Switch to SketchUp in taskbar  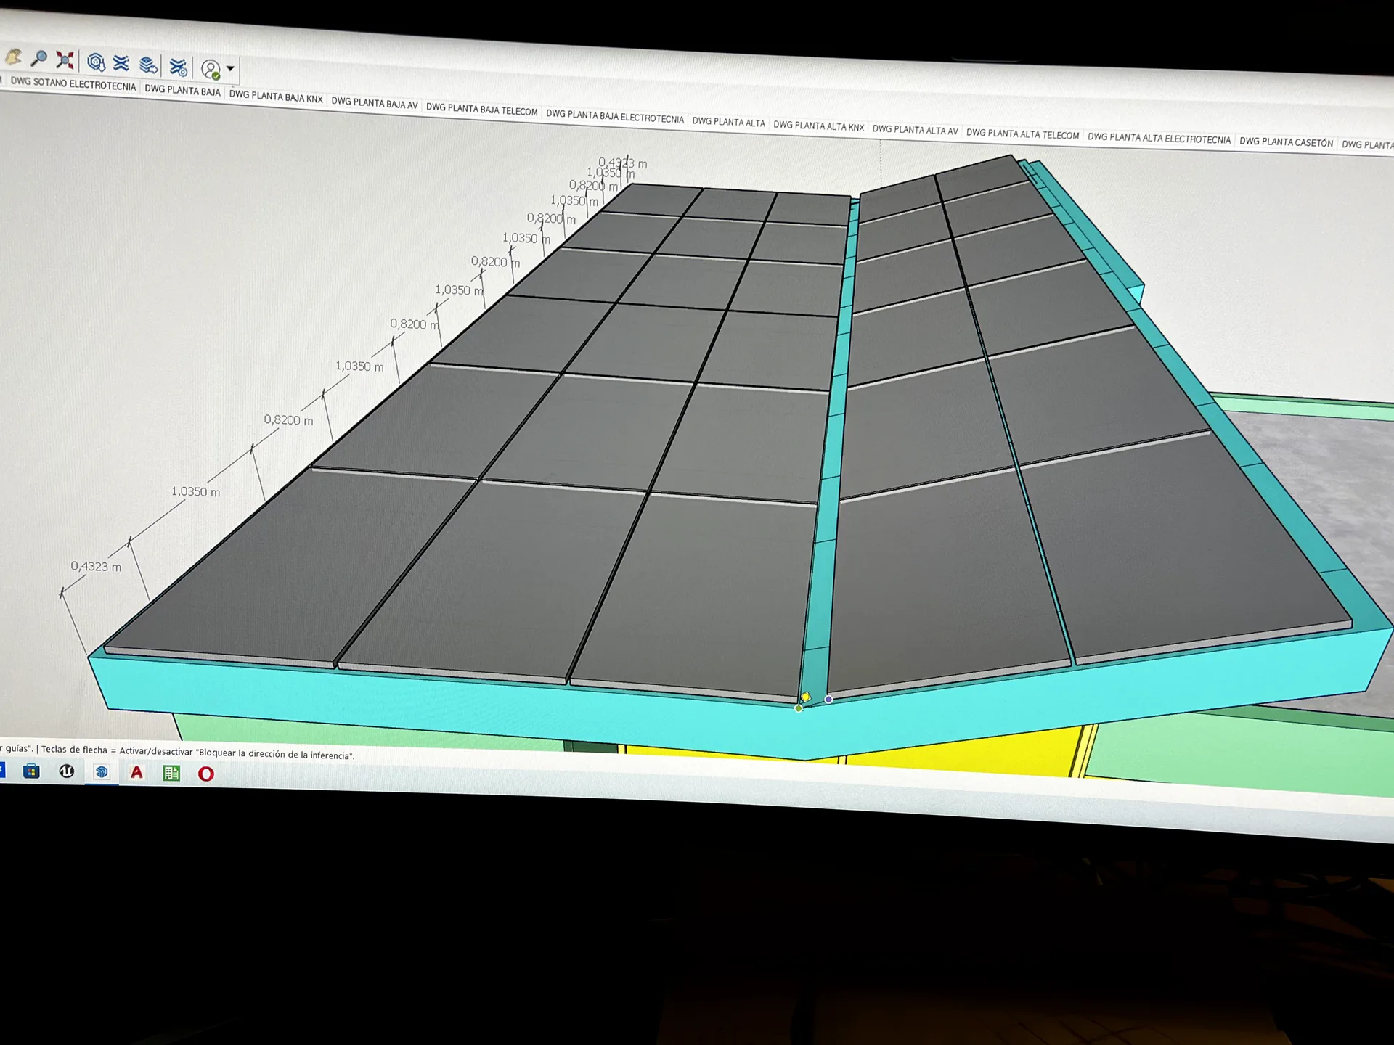coord(102,772)
